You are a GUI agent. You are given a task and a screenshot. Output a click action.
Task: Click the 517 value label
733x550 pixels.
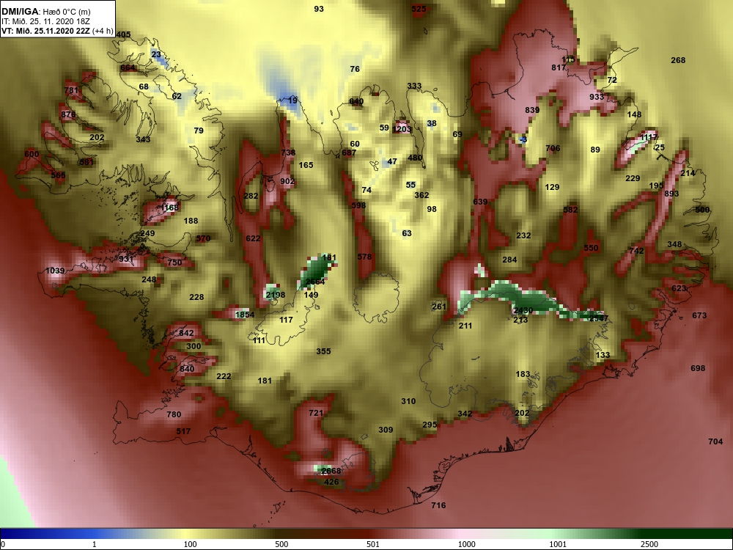click(x=184, y=430)
